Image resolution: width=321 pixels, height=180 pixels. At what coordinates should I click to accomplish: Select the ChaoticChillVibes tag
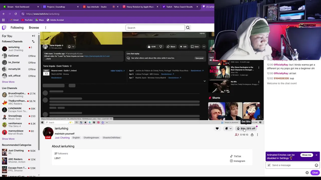pyautogui.click(x=112, y=138)
